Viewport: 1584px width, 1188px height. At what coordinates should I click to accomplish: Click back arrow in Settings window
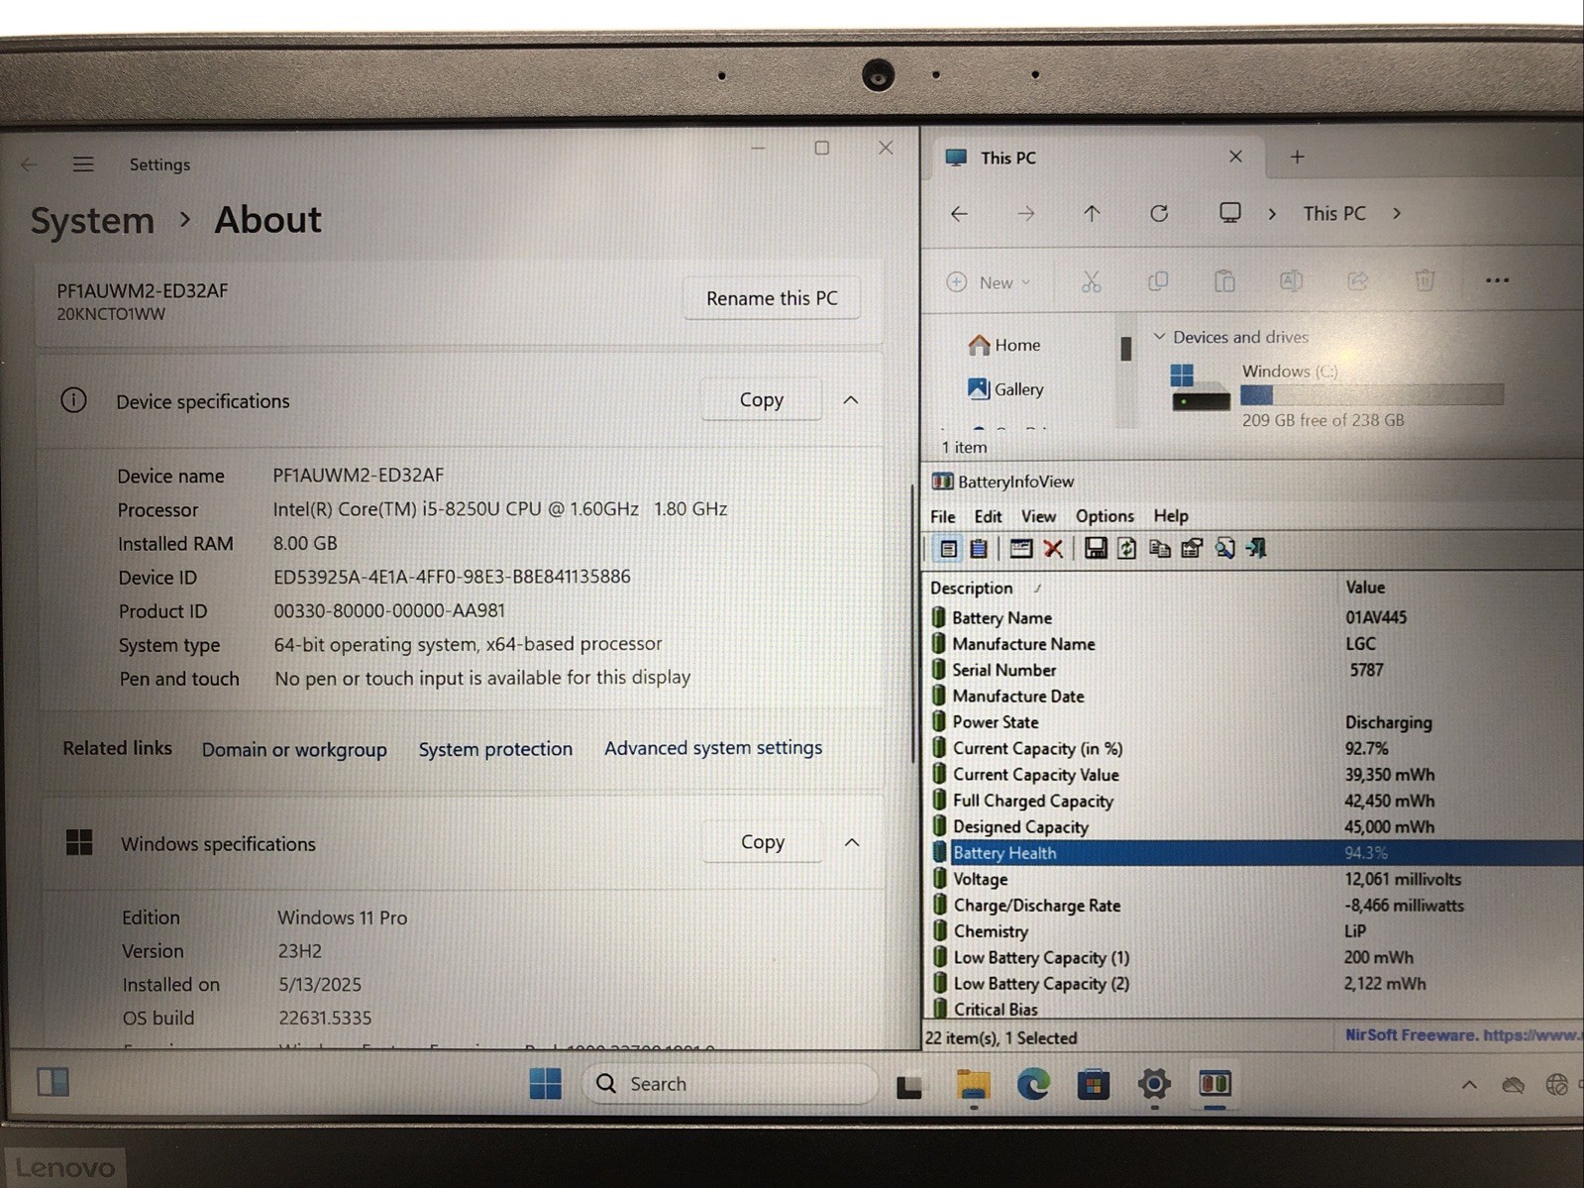point(29,164)
